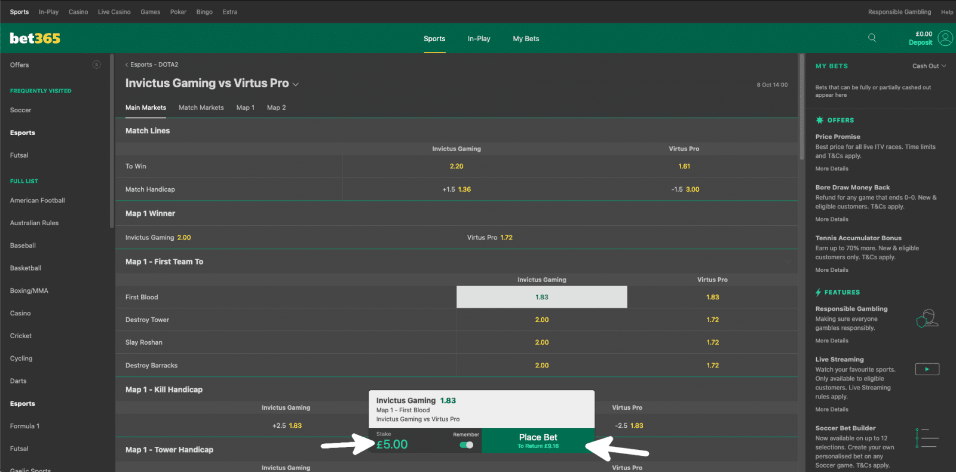Open Formula 1 in sidebar list
The image size is (956, 472).
tap(25, 426)
